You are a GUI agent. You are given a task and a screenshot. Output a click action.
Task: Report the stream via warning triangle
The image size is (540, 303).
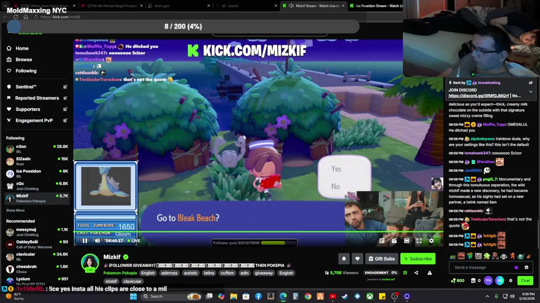pyautogui.click(x=429, y=273)
